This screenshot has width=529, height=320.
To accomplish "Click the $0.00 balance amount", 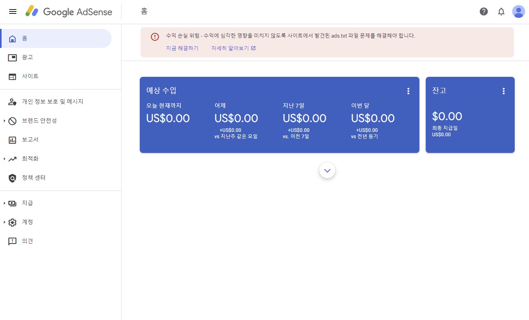I will coord(447,116).
